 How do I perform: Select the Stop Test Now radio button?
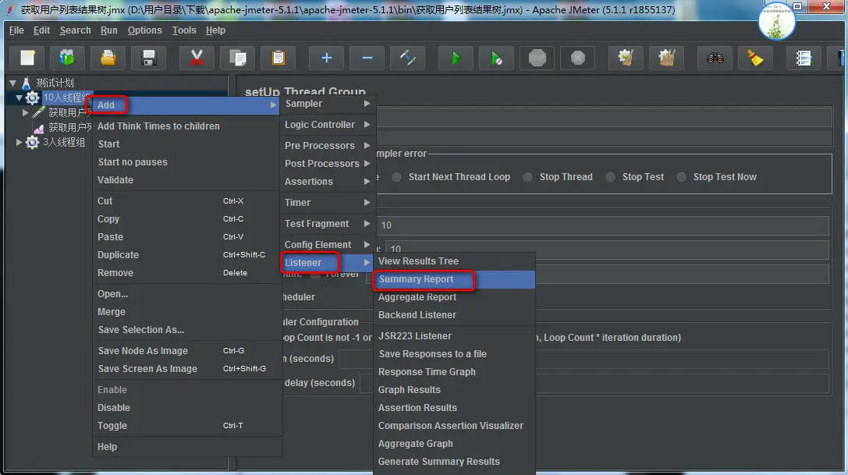(681, 177)
